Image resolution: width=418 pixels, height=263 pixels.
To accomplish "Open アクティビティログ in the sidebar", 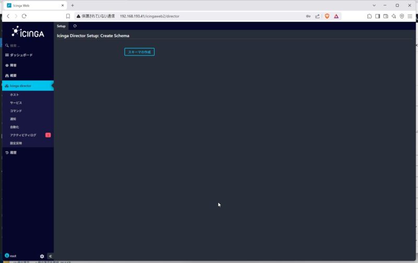I will pos(23,135).
